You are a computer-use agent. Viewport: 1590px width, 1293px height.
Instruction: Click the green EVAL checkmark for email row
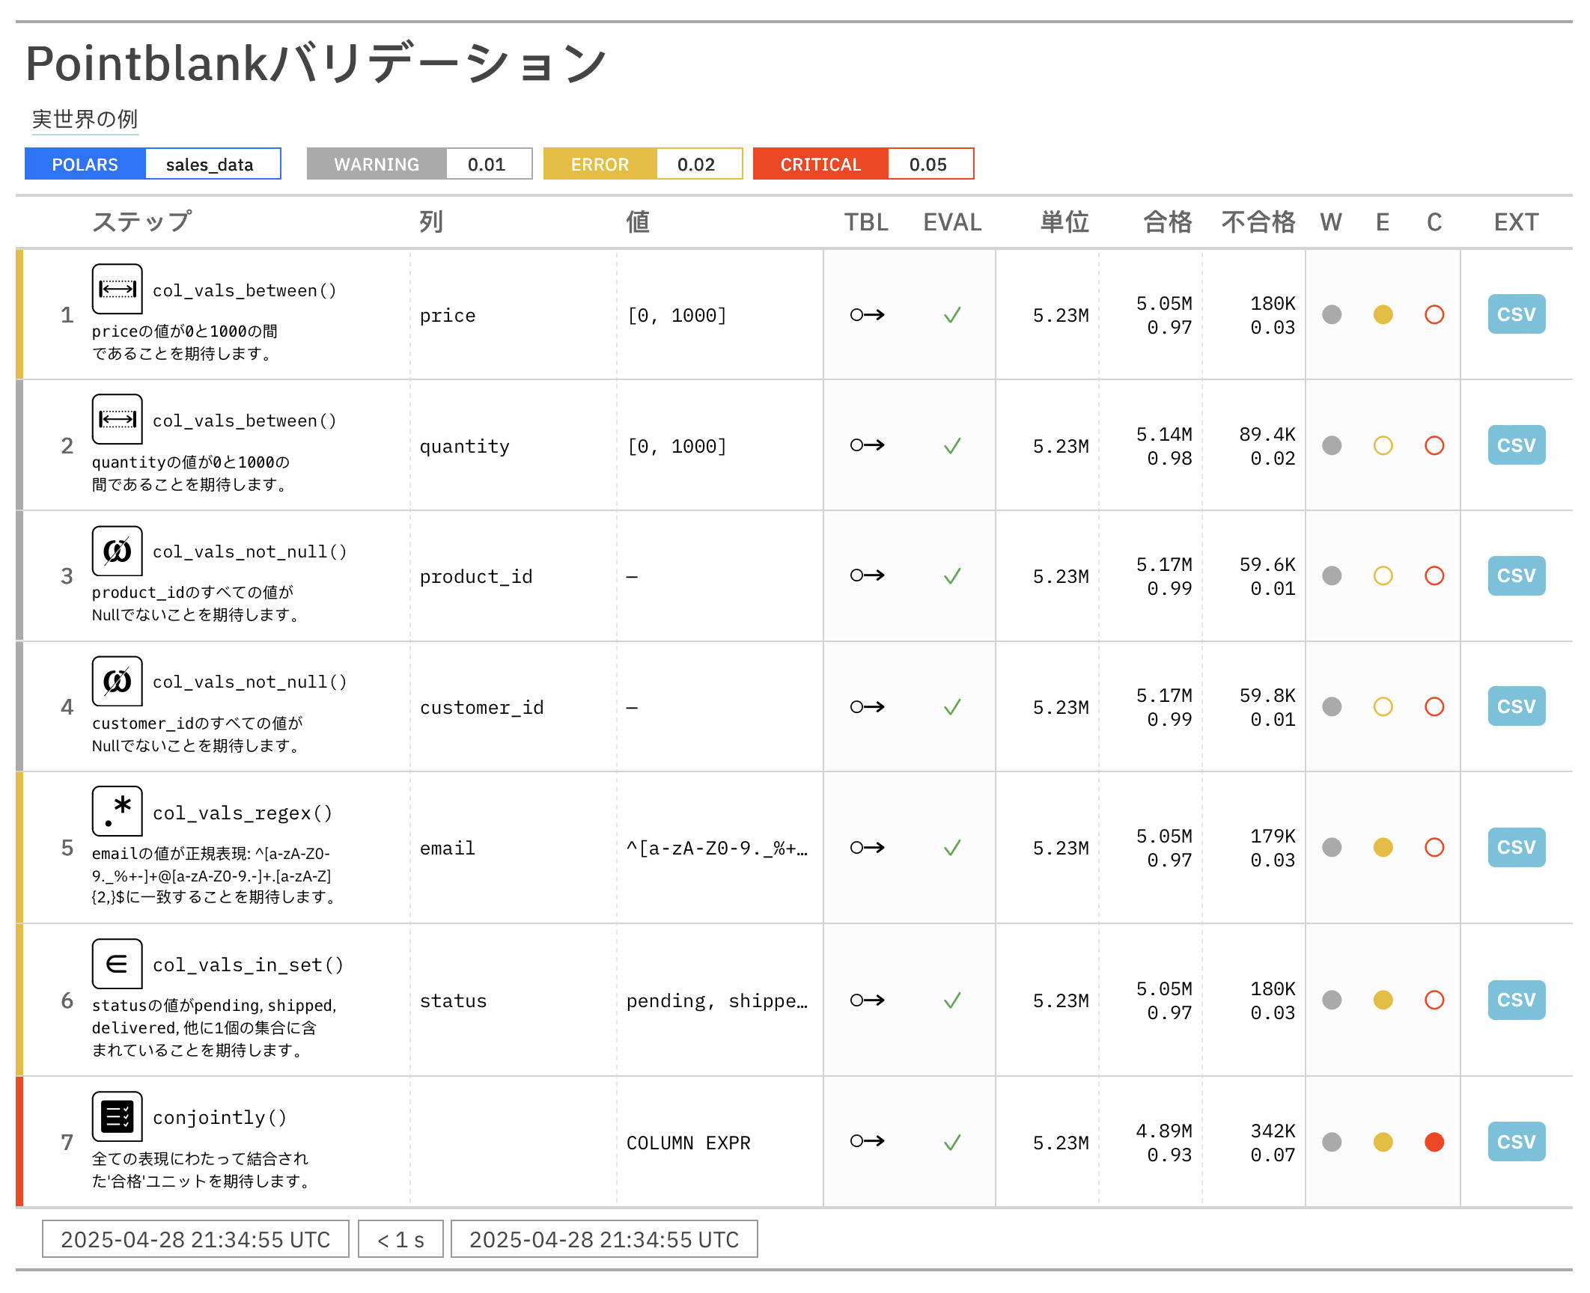pyautogui.click(x=951, y=848)
